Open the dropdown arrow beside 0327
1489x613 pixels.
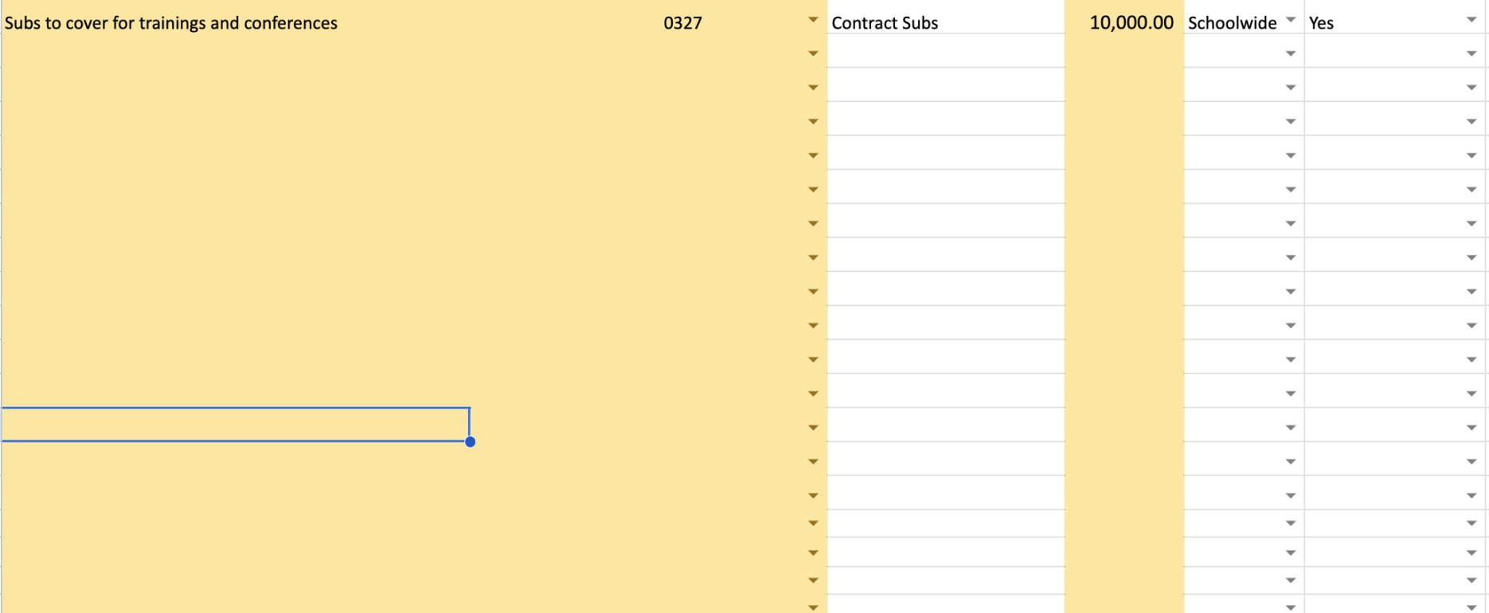tap(813, 19)
